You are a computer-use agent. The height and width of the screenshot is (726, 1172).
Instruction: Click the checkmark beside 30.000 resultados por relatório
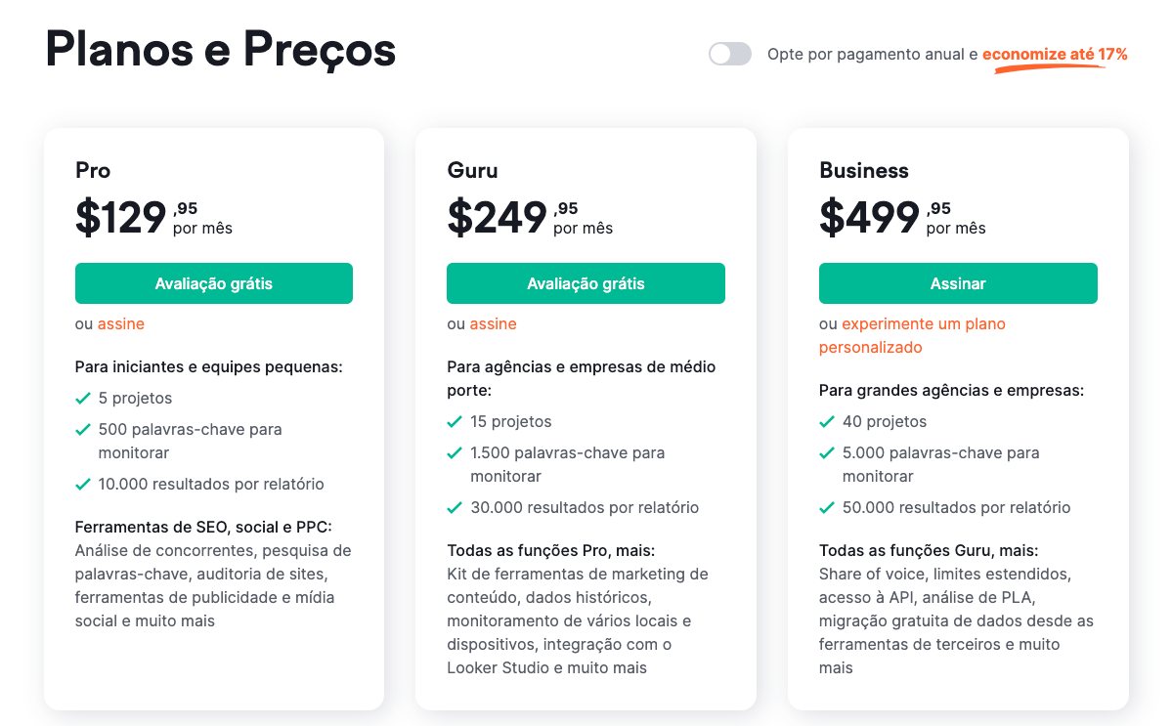tap(454, 507)
